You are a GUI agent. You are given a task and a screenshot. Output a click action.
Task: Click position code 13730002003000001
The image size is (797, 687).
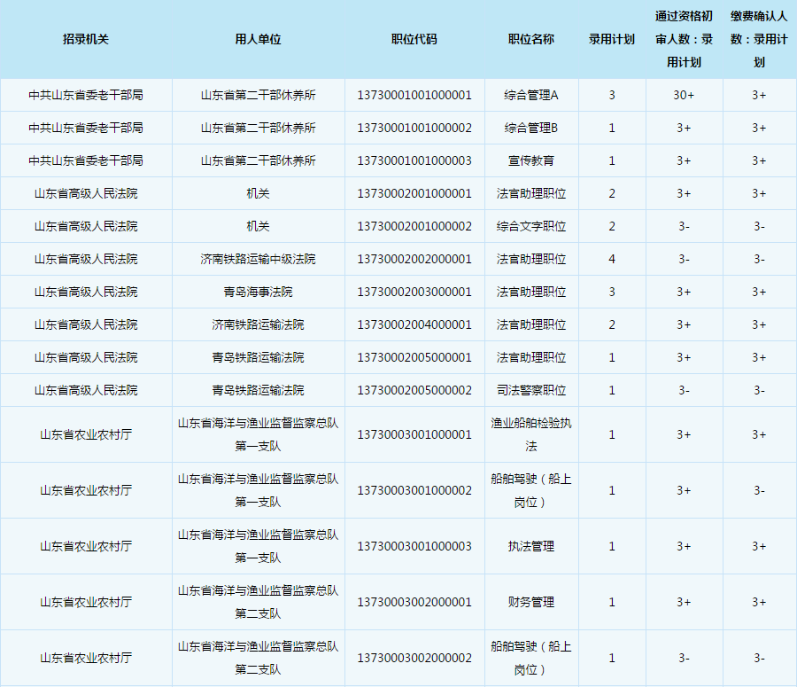point(414,293)
